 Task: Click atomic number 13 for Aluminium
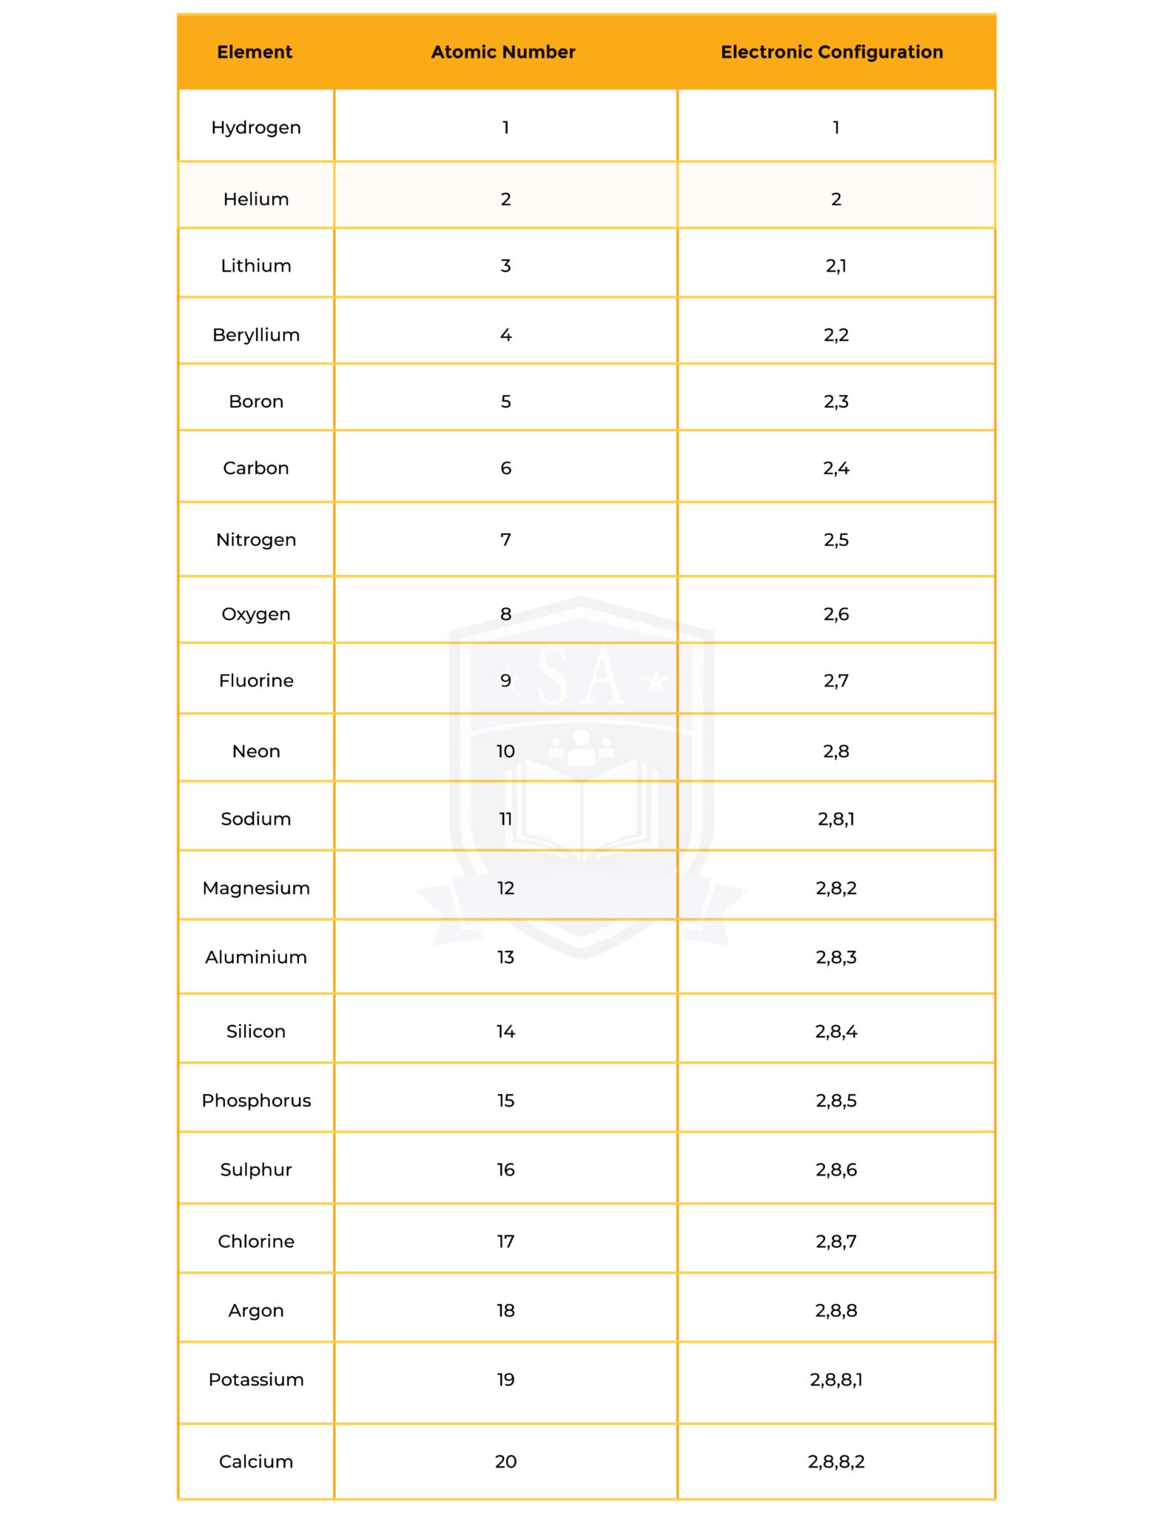(x=505, y=958)
